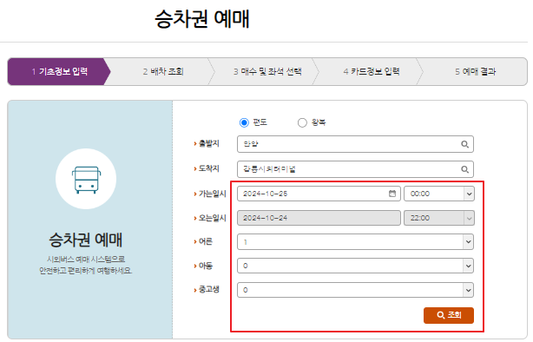Image resolution: width=533 pixels, height=342 pixels.
Task: Click the 출발지 field label
Action: (x=209, y=143)
